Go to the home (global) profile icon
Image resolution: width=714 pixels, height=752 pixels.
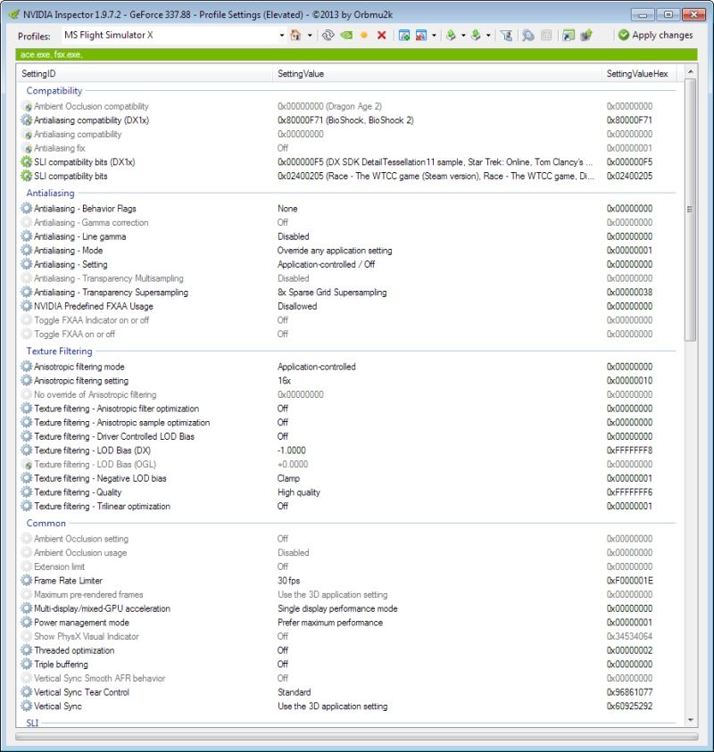[x=295, y=35]
